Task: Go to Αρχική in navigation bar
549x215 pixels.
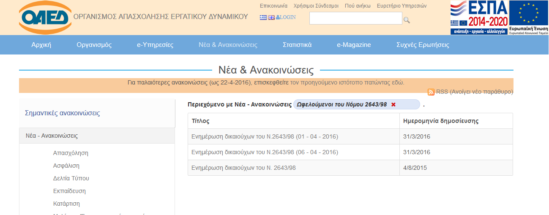Action: pyautogui.click(x=41, y=45)
